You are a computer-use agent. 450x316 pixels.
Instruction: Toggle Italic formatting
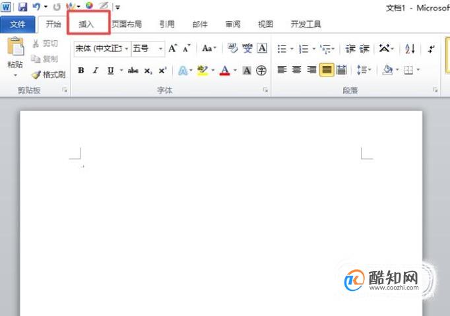tap(96, 71)
